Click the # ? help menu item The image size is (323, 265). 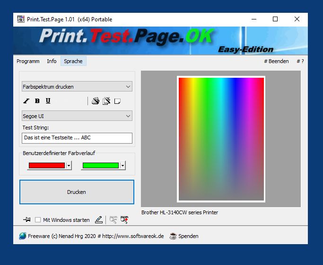click(x=300, y=61)
